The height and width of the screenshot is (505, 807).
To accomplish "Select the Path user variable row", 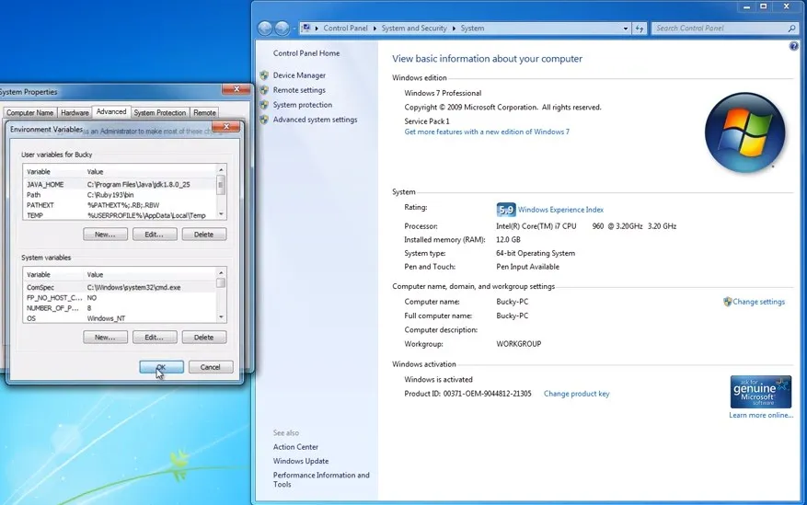I will [120, 195].
